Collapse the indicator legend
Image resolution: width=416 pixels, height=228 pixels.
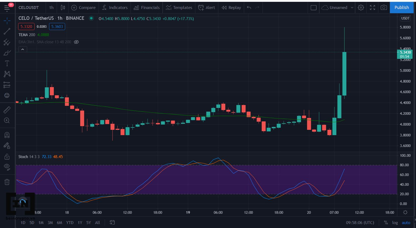tap(23, 49)
